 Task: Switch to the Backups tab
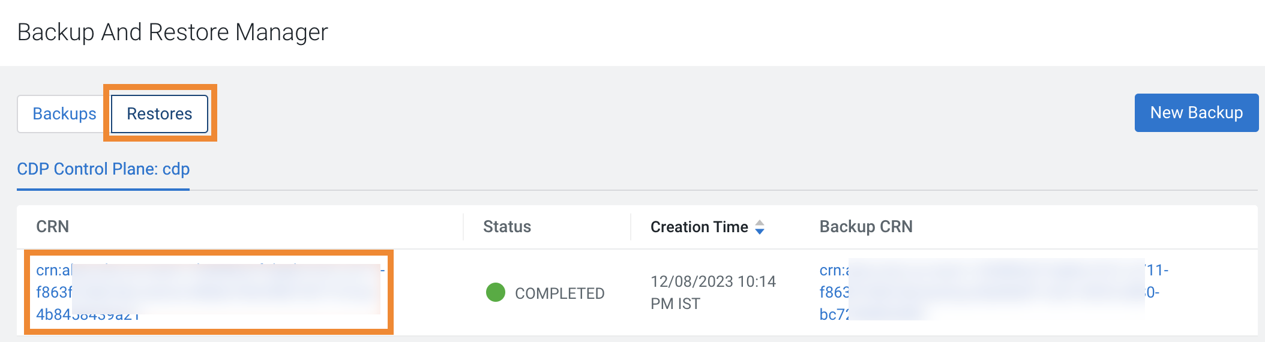(x=64, y=114)
